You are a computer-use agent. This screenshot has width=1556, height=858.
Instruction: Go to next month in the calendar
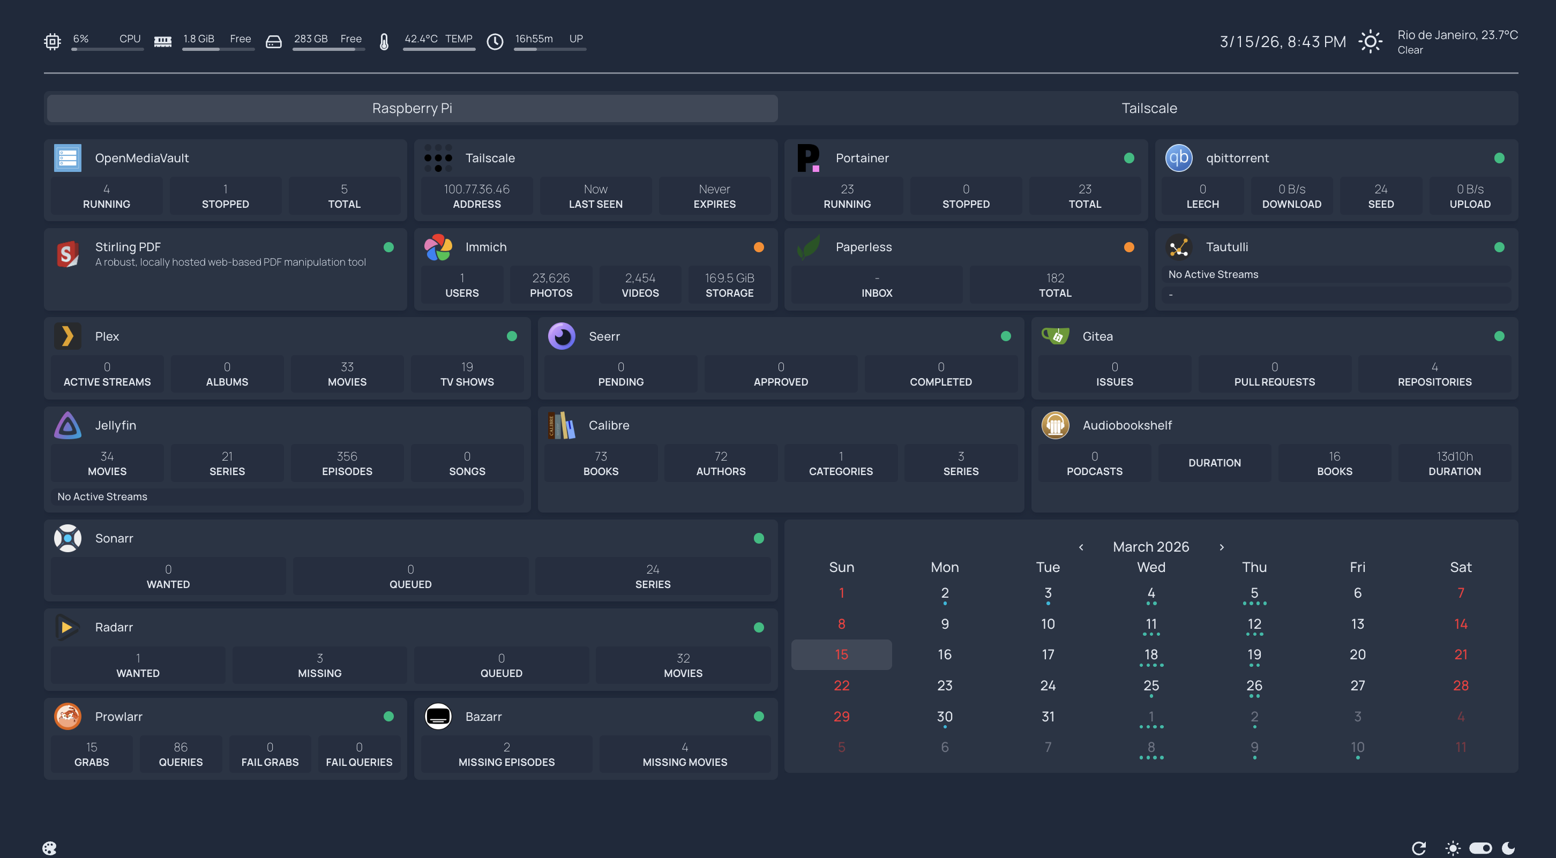[x=1221, y=547]
